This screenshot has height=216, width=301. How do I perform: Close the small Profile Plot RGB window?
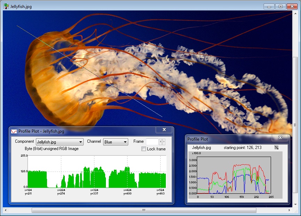coord(280,138)
